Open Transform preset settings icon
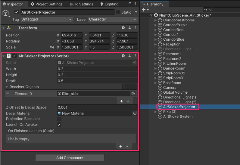The height and width of the screenshot is (165, 240). point(129,28)
